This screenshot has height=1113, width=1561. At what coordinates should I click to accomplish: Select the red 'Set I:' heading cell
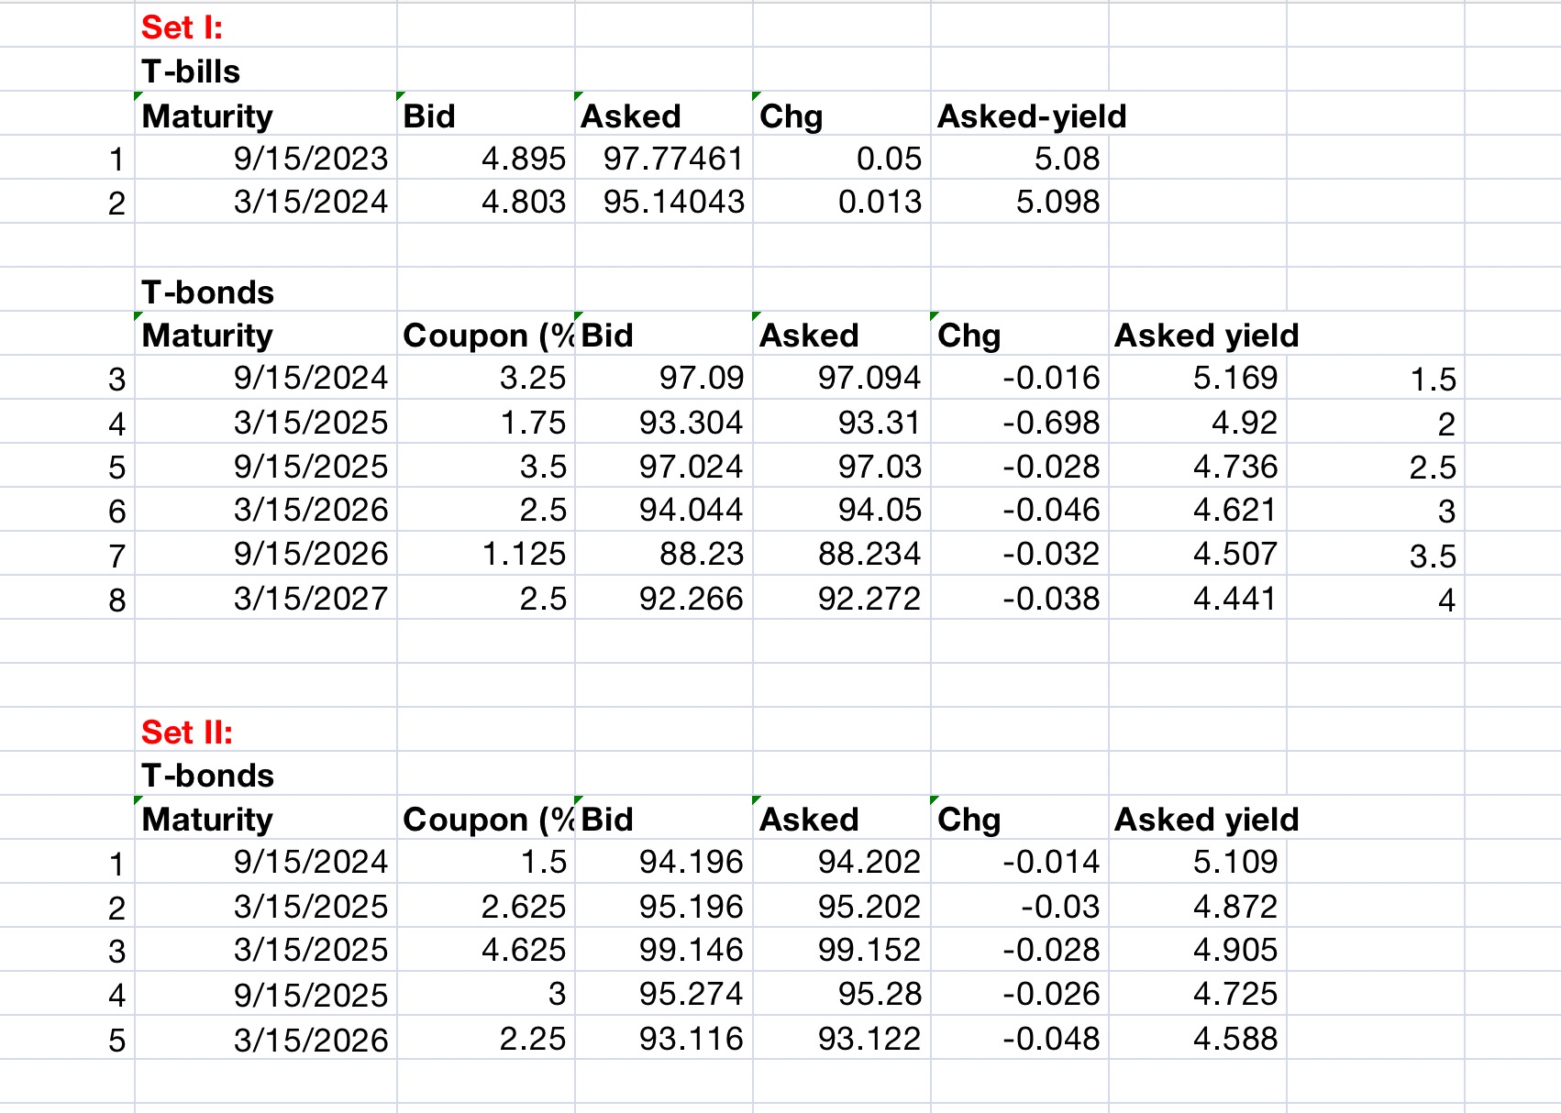[265, 26]
